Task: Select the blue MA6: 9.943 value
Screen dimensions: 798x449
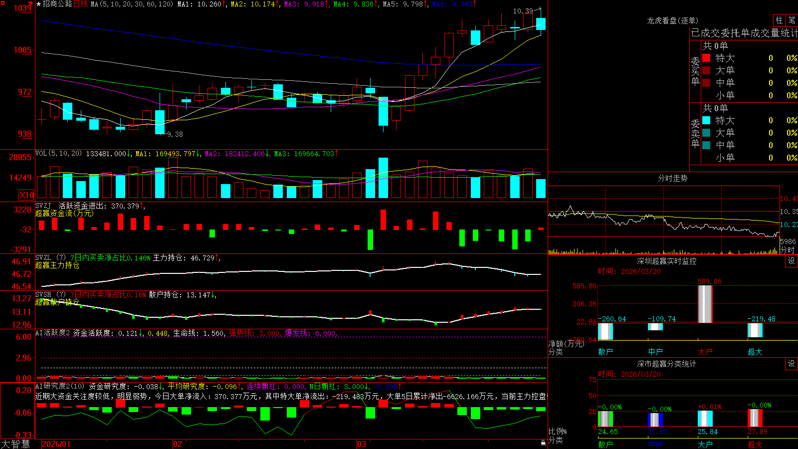Action: [x=454, y=4]
